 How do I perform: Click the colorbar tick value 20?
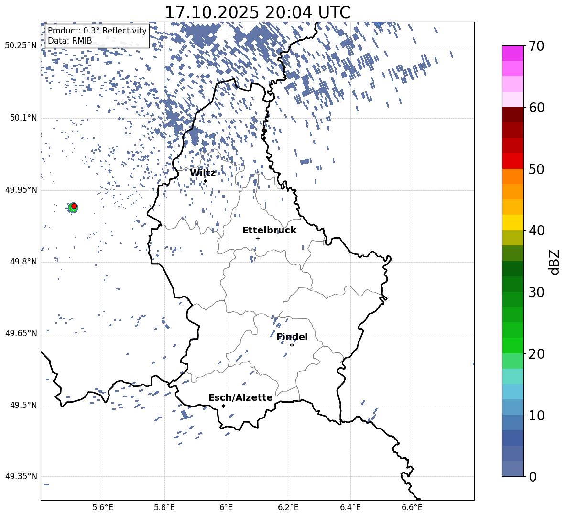pyautogui.click(x=536, y=354)
